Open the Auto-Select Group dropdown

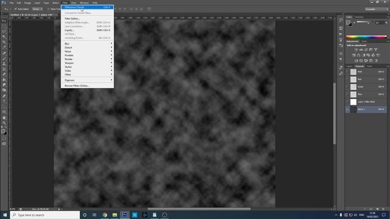(x=37, y=9)
